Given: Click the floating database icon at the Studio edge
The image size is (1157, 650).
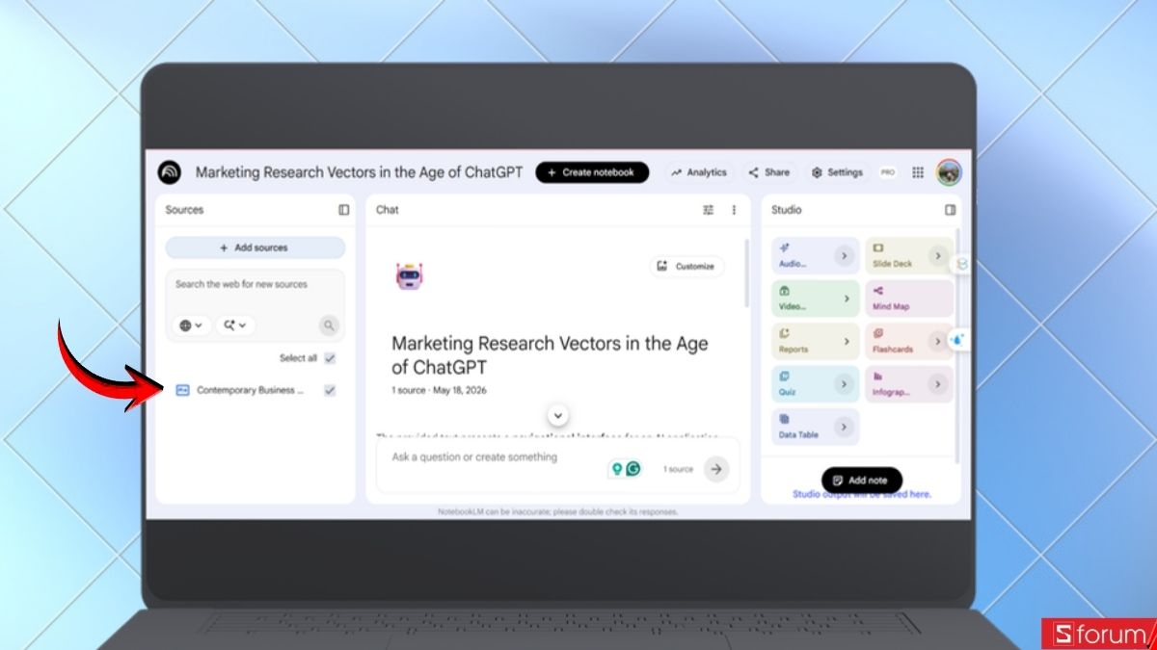Looking at the screenshot, I should 960,264.
